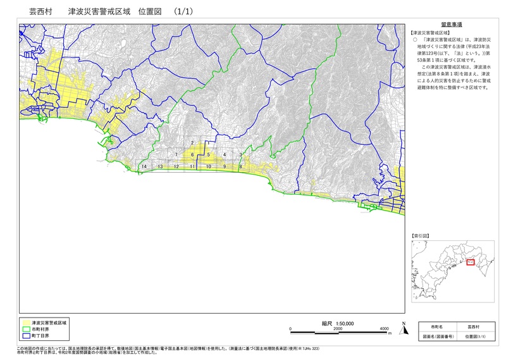Click the 4000 mark on the scale bar
The width and height of the screenshot is (506, 358).
pyautogui.click(x=384, y=329)
